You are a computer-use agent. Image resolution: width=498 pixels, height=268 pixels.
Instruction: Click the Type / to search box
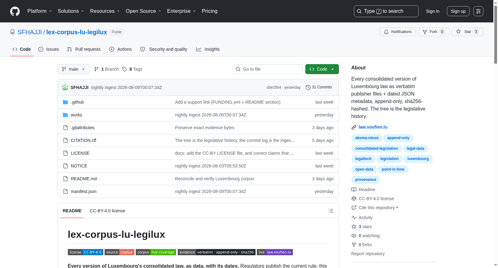click(386, 11)
